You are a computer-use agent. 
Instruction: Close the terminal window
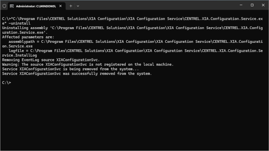coord(263,5)
